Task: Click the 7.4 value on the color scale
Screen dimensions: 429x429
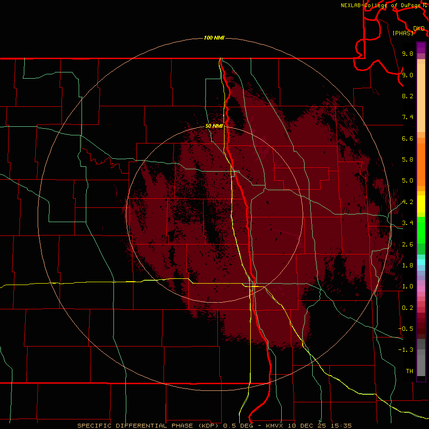Action: (x=408, y=117)
